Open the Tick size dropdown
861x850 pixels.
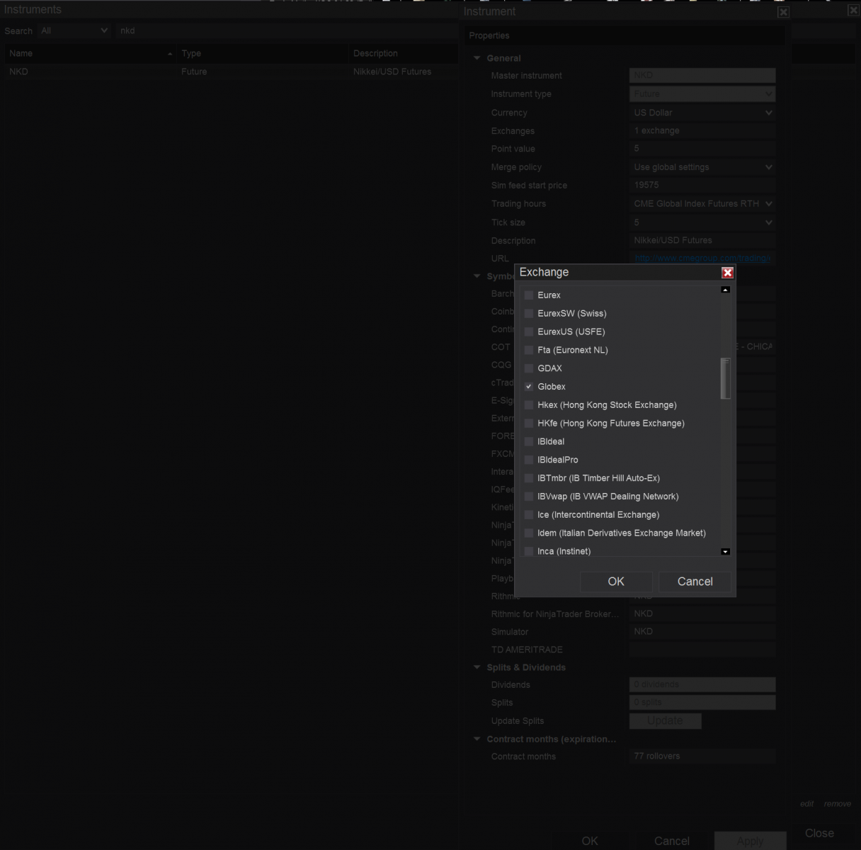coord(702,222)
